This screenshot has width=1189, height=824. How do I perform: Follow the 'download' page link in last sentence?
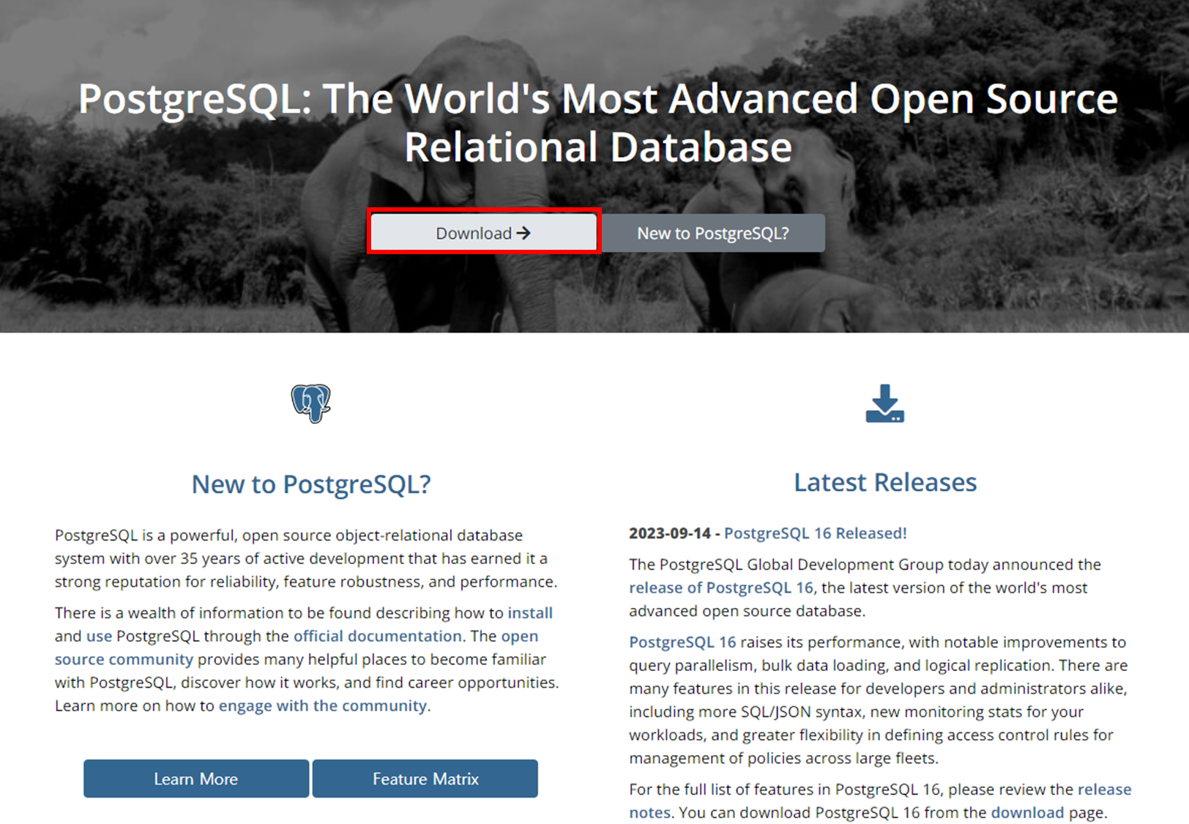tap(1027, 812)
